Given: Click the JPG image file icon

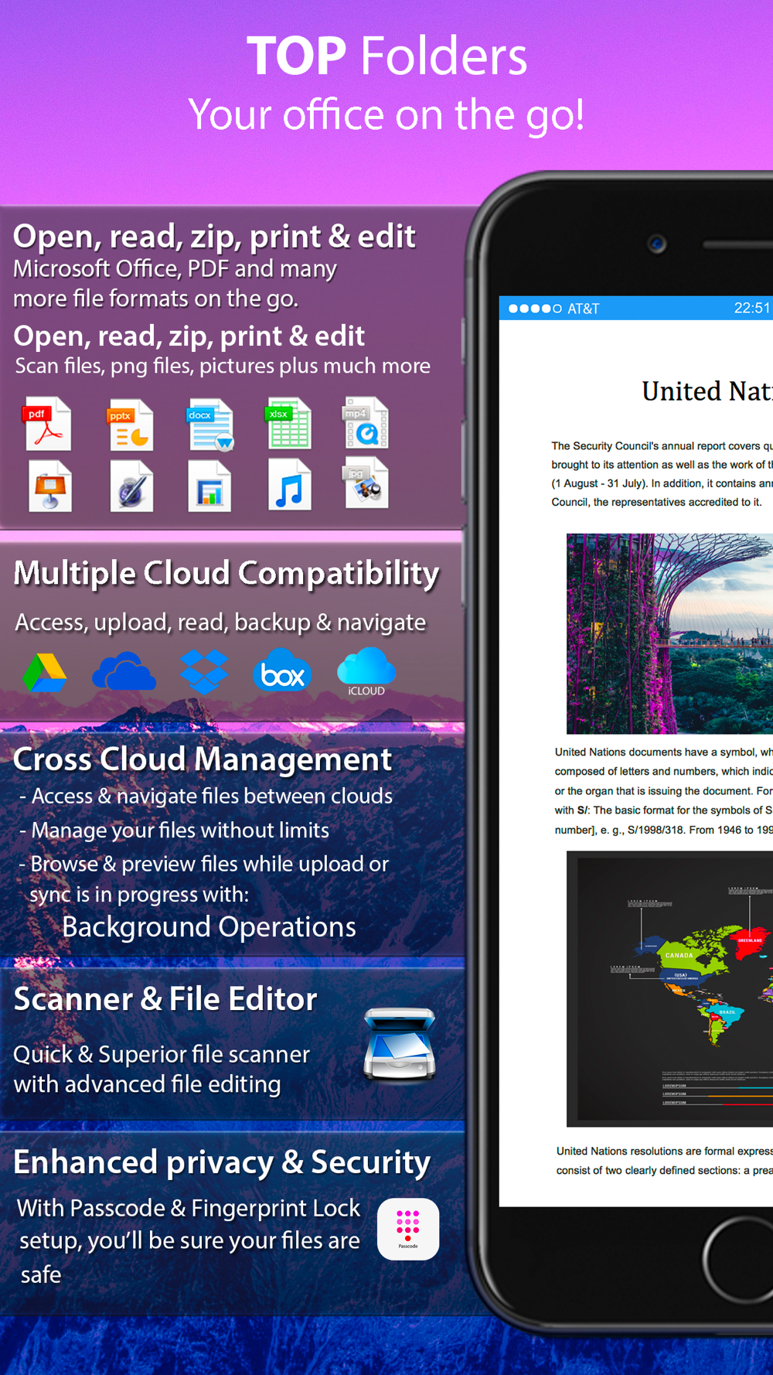Looking at the screenshot, I should (x=366, y=483).
